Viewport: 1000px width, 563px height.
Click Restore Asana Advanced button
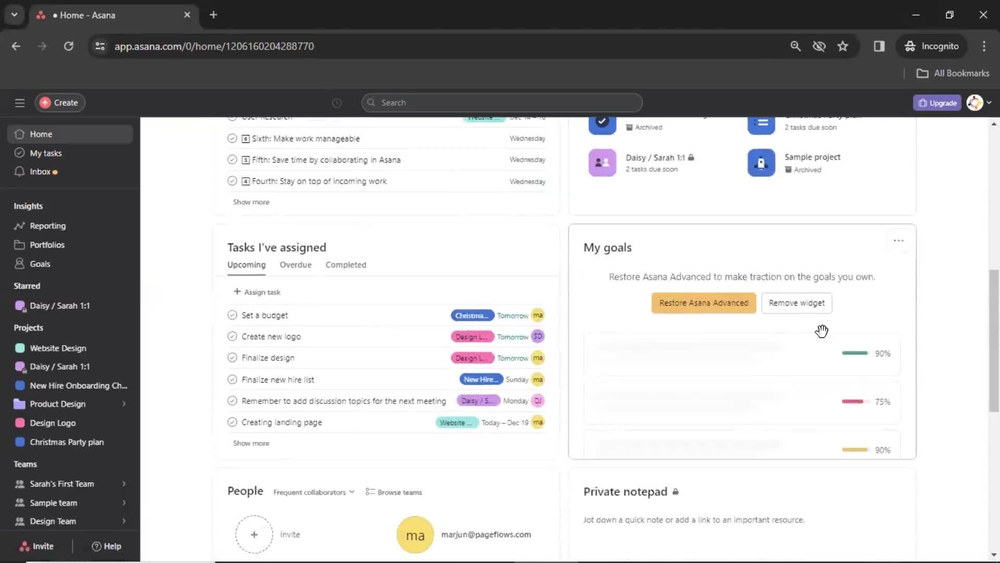coord(703,302)
